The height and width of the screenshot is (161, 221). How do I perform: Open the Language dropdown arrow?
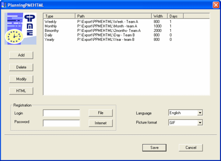point(200,113)
